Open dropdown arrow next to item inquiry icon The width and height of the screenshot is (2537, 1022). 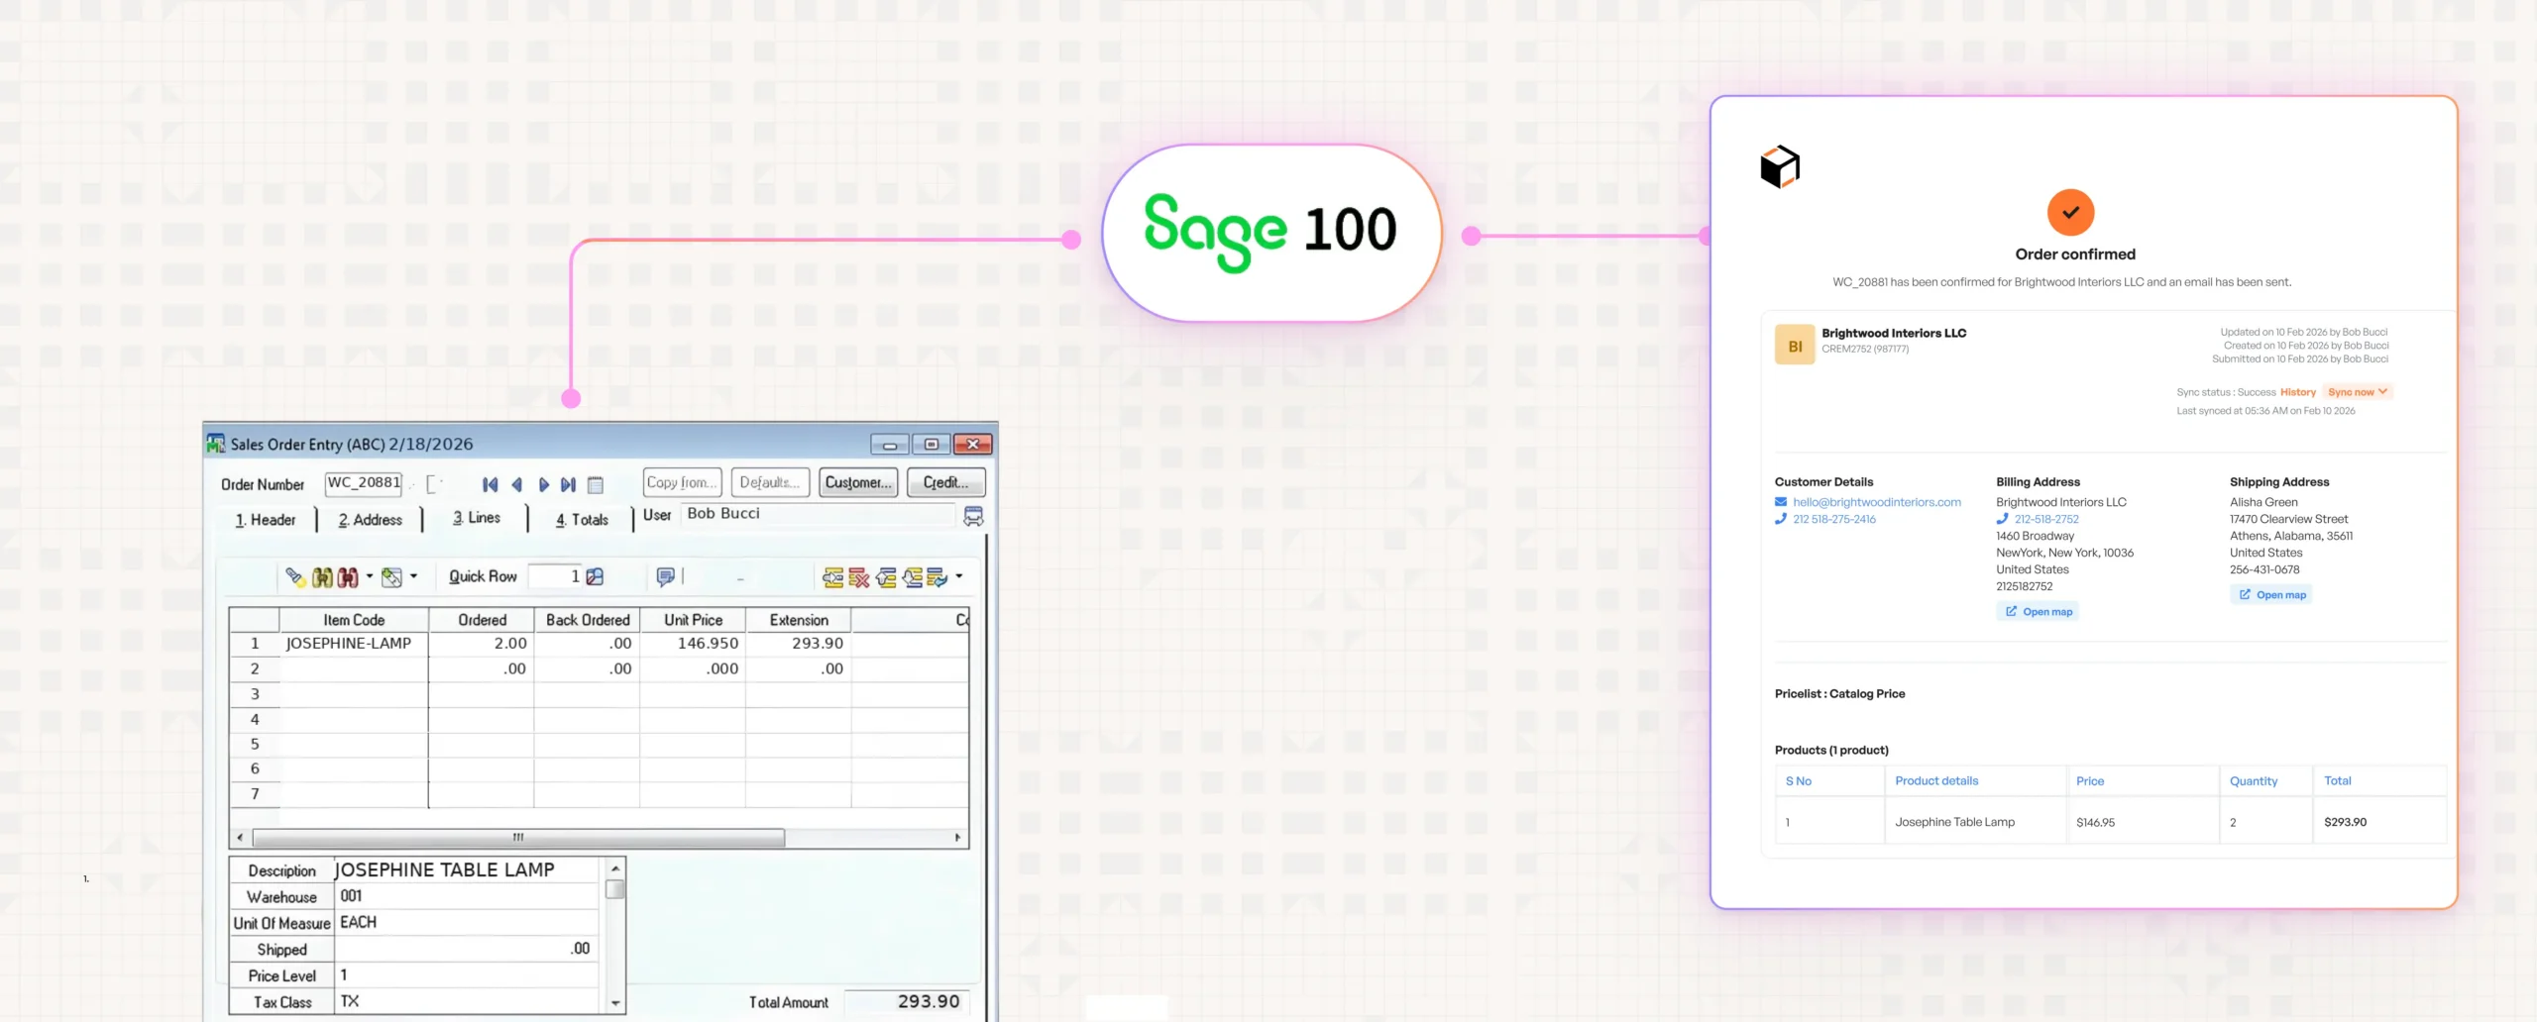tap(413, 576)
